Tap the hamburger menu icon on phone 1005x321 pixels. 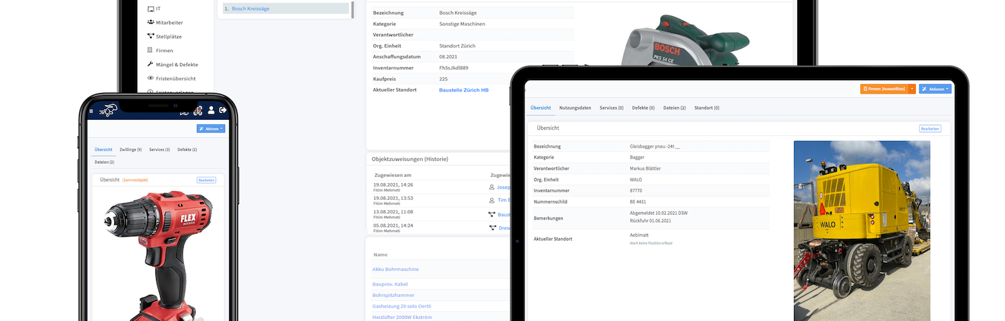(92, 111)
